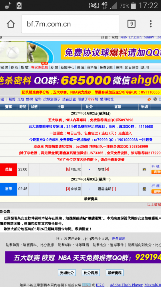Open 備用網址 backup address link

click(x=107, y=99)
